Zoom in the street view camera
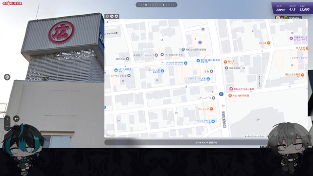Image resolution: width=313 pixels, height=176 pixels. tap(7, 119)
